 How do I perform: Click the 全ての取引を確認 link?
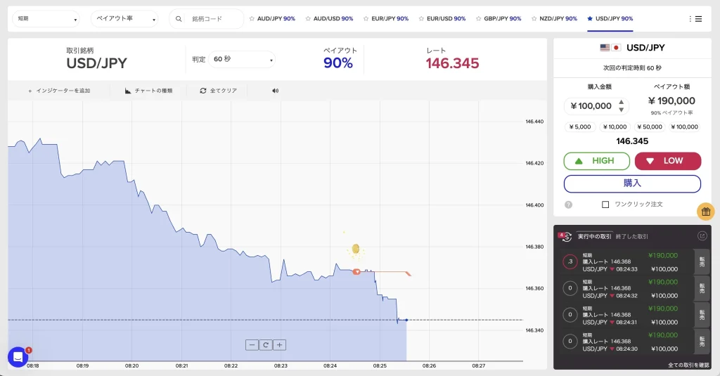point(688,365)
